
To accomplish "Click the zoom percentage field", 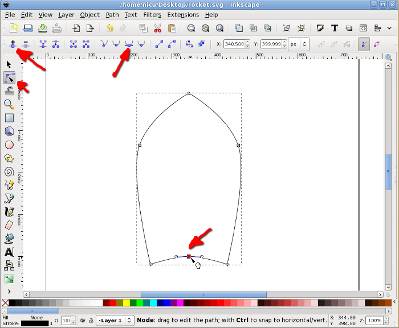I will point(374,321).
